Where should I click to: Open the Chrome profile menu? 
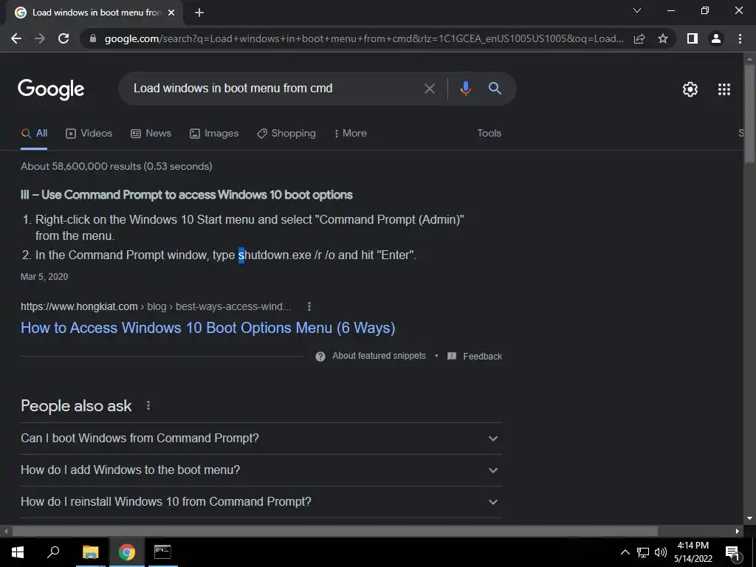coord(716,38)
